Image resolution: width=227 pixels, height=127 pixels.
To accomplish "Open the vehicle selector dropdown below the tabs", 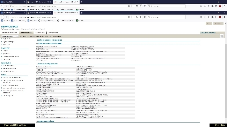I will (x=10, y=36).
